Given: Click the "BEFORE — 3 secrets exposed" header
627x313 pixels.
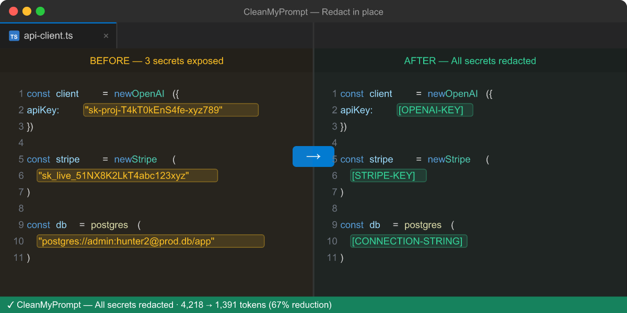Looking at the screenshot, I should tap(157, 61).
